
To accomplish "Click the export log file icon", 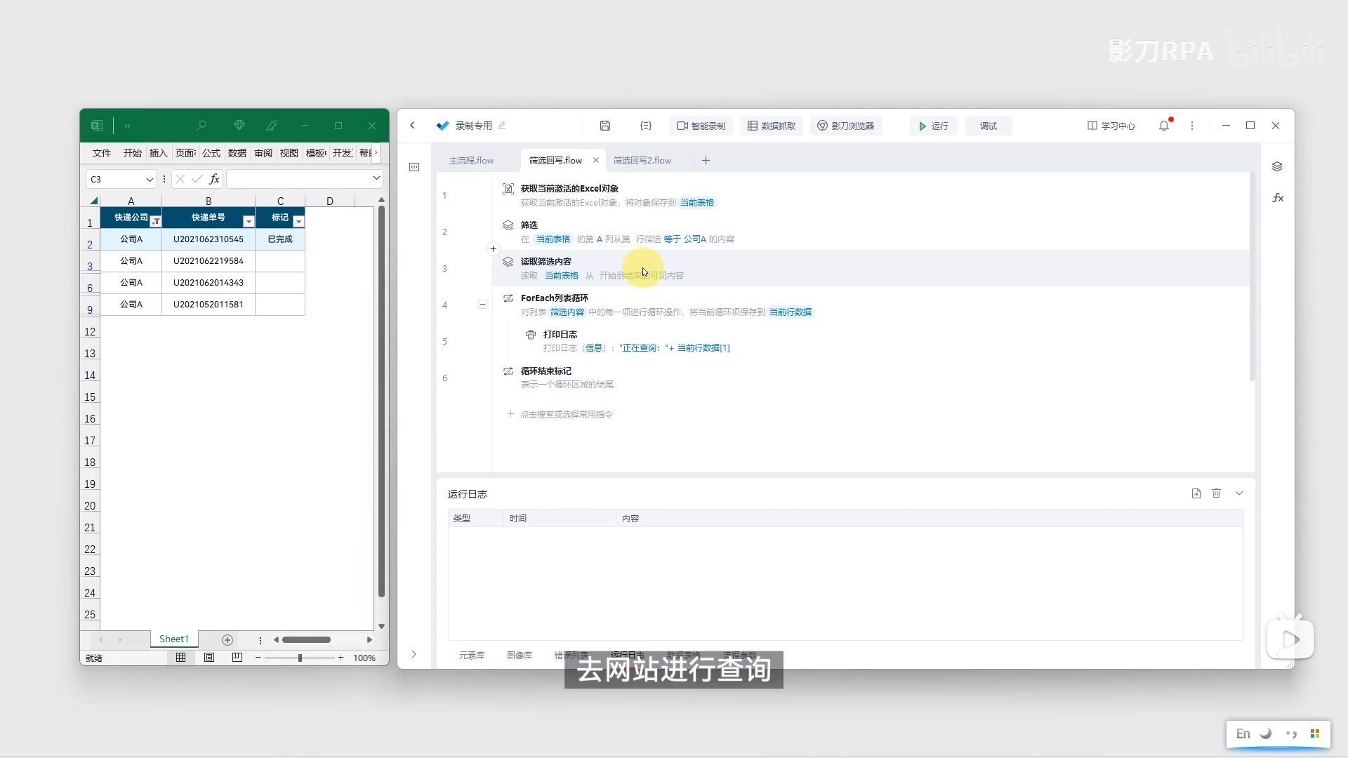I will point(1196,493).
